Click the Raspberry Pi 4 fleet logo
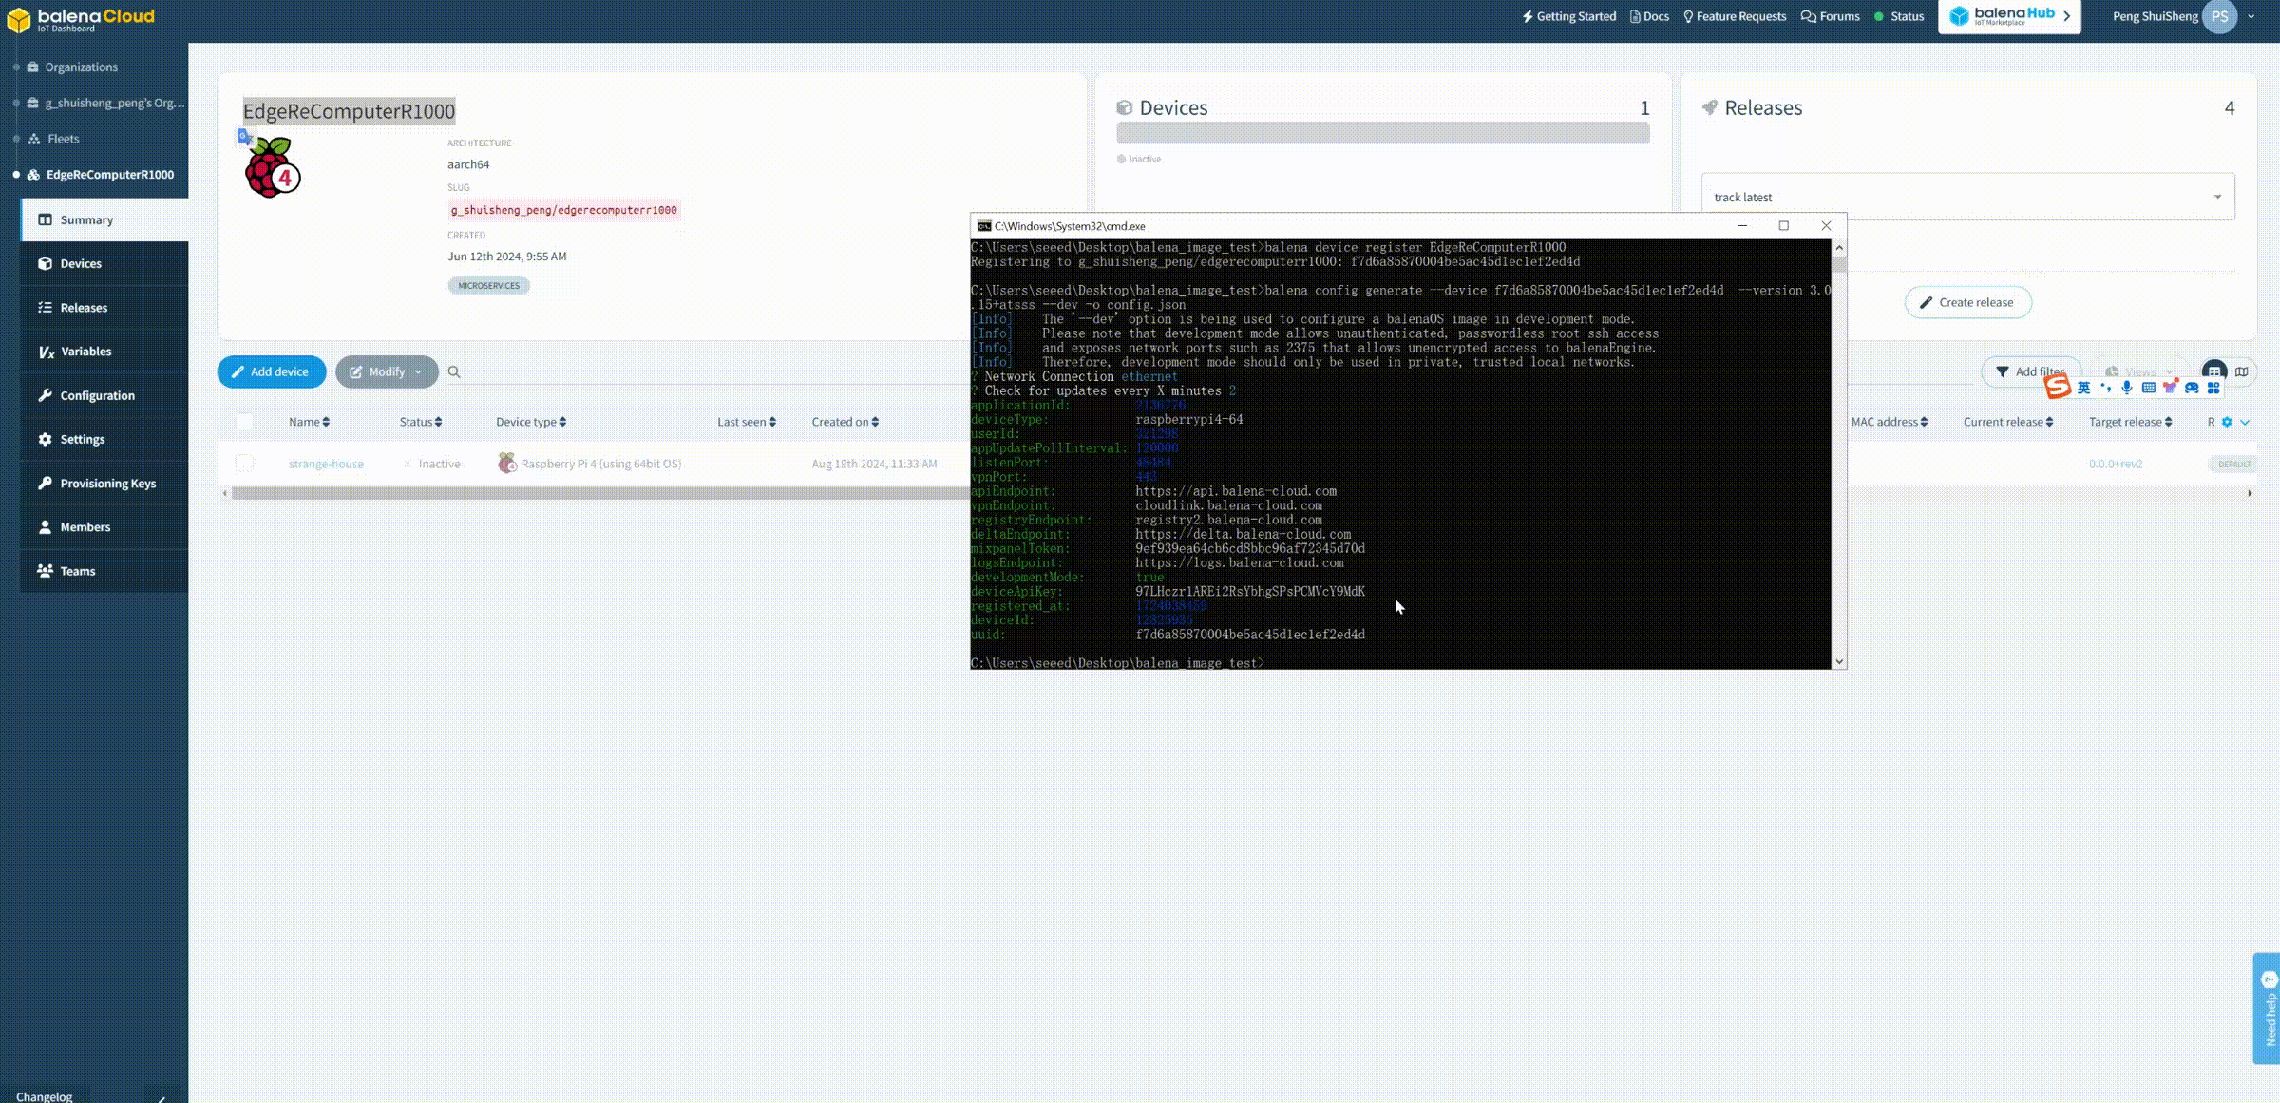Image resolution: width=2280 pixels, height=1103 pixels. (x=272, y=169)
